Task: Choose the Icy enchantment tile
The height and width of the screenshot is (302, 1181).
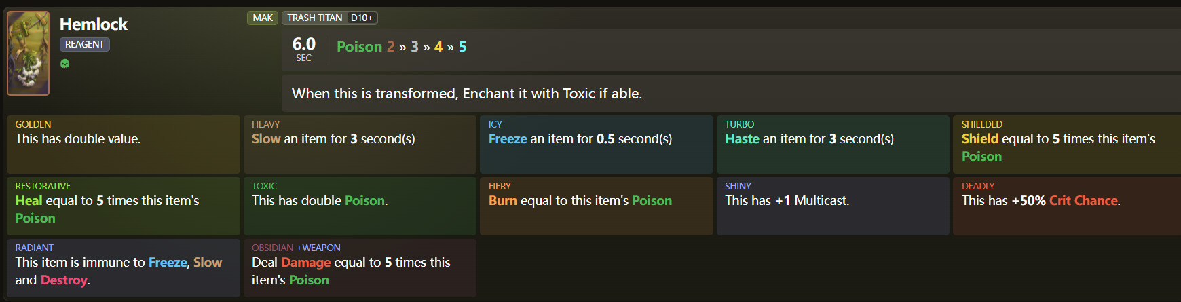Action: tap(596, 144)
